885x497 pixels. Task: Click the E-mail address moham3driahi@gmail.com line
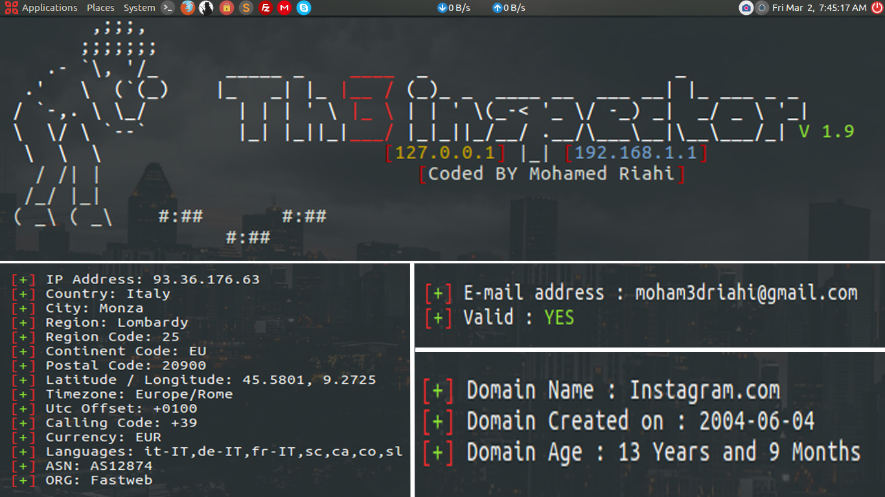click(x=641, y=293)
